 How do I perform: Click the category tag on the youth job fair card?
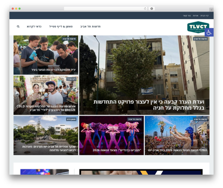tap(69, 39)
